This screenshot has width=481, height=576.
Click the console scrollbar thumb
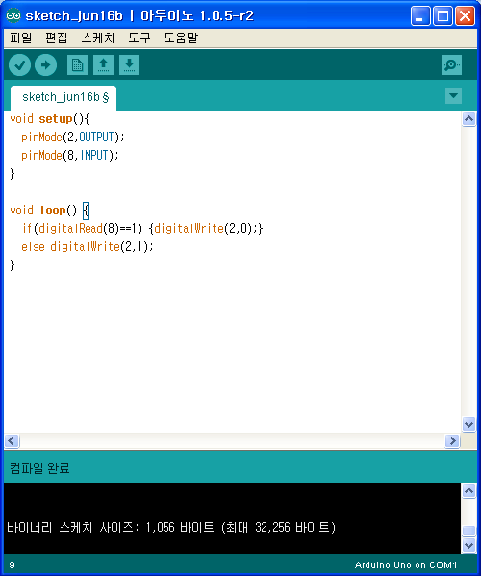tap(468, 531)
